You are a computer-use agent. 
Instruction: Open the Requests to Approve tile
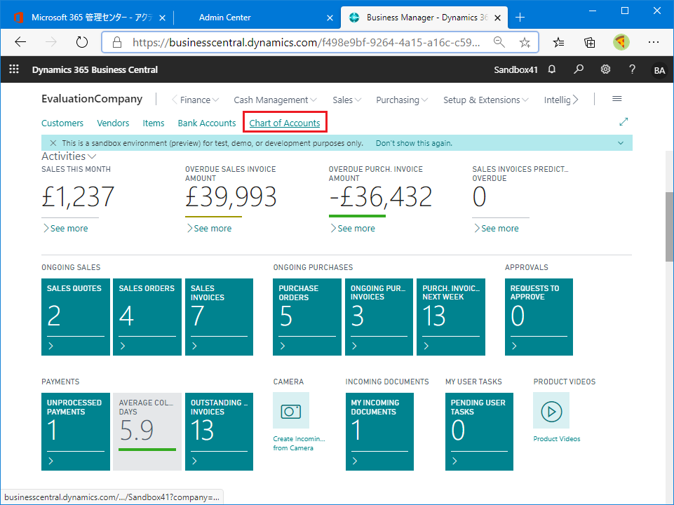(539, 317)
